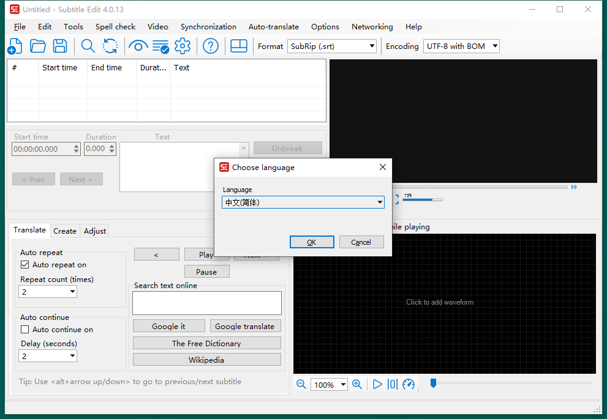Viewport: 607px width, 419px height.
Task: Click the video progress seek bar
Action: [480, 187]
